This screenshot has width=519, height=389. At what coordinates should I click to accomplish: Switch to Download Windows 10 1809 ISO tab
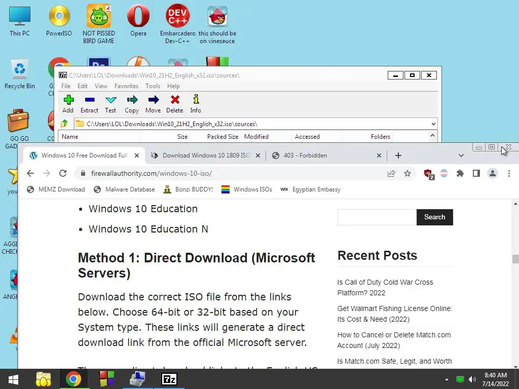(x=206, y=155)
